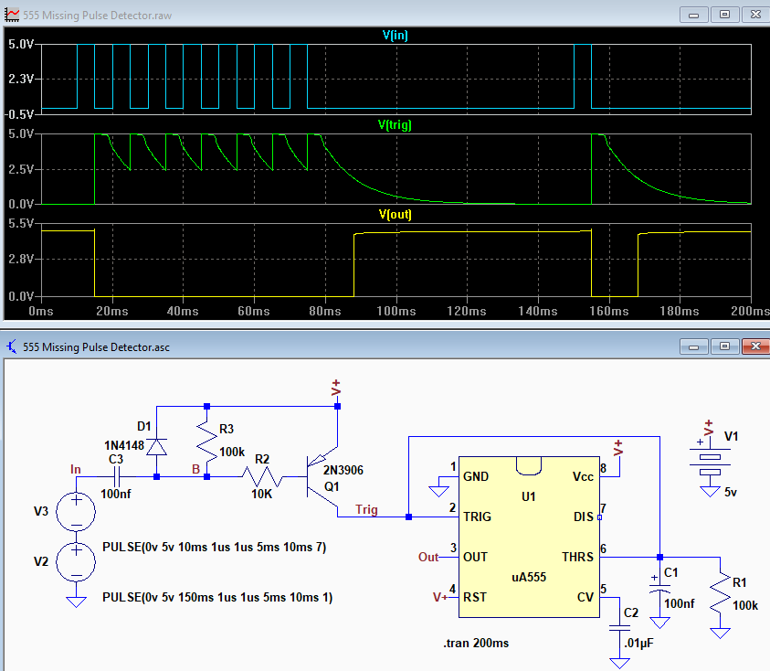Viewport: 770px width, 671px height.
Task: Click the V+ label at RST pin
Action: (x=440, y=597)
